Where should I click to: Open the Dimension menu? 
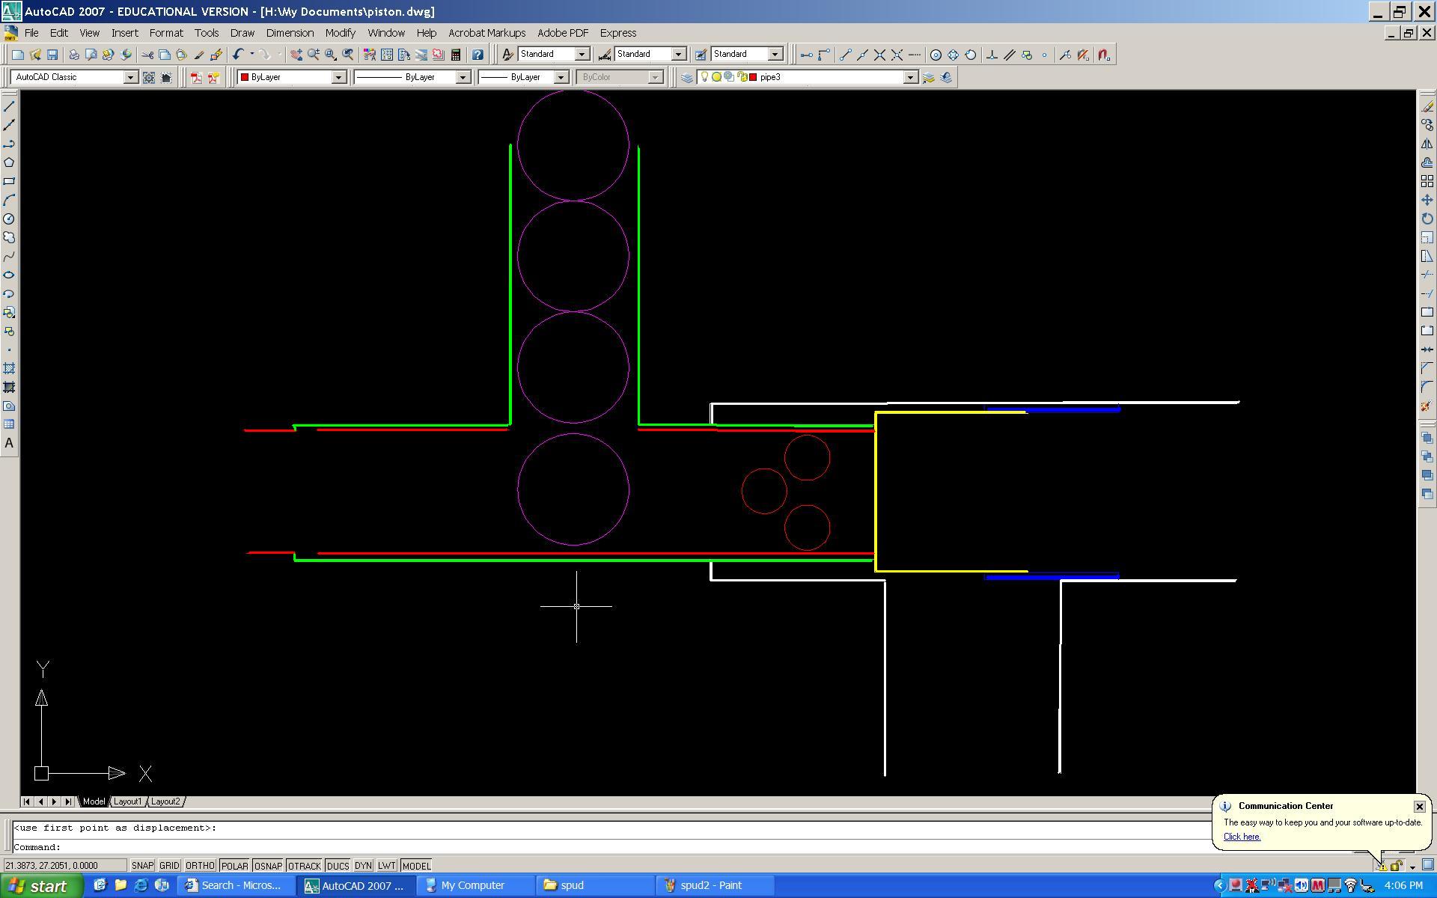(x=290, y=33)
